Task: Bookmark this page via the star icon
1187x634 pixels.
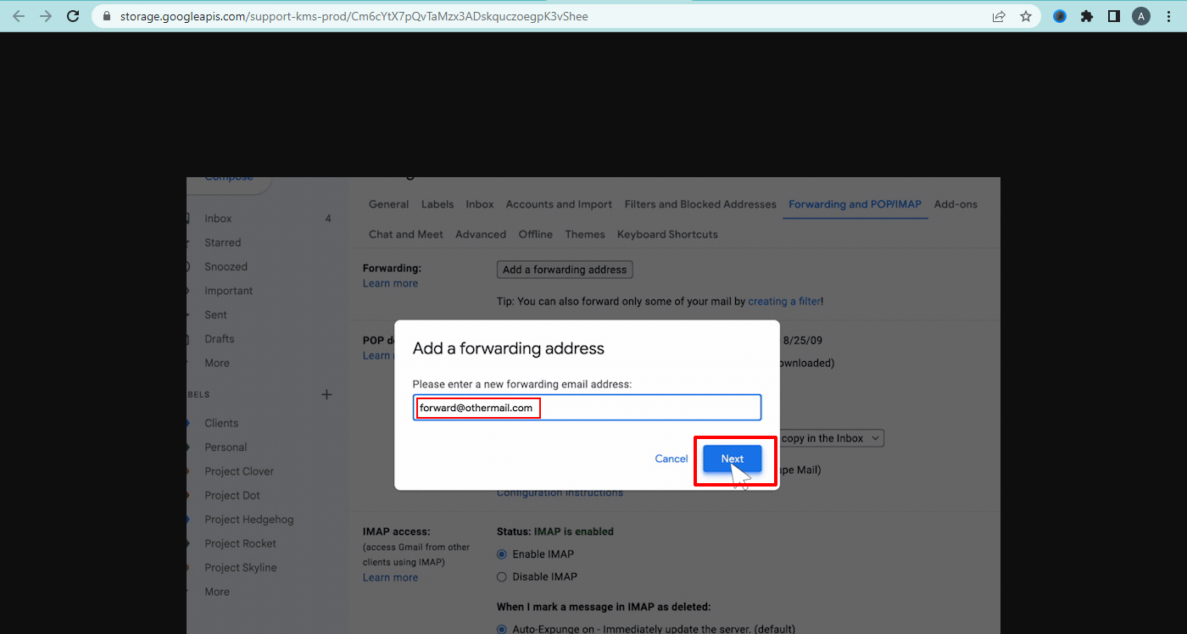Action: tap(1026, 15)
